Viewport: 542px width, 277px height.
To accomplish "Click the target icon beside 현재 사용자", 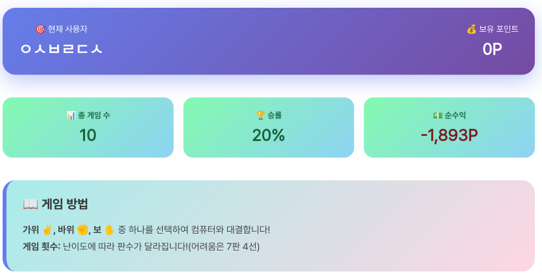I will [x=40, y=29].
